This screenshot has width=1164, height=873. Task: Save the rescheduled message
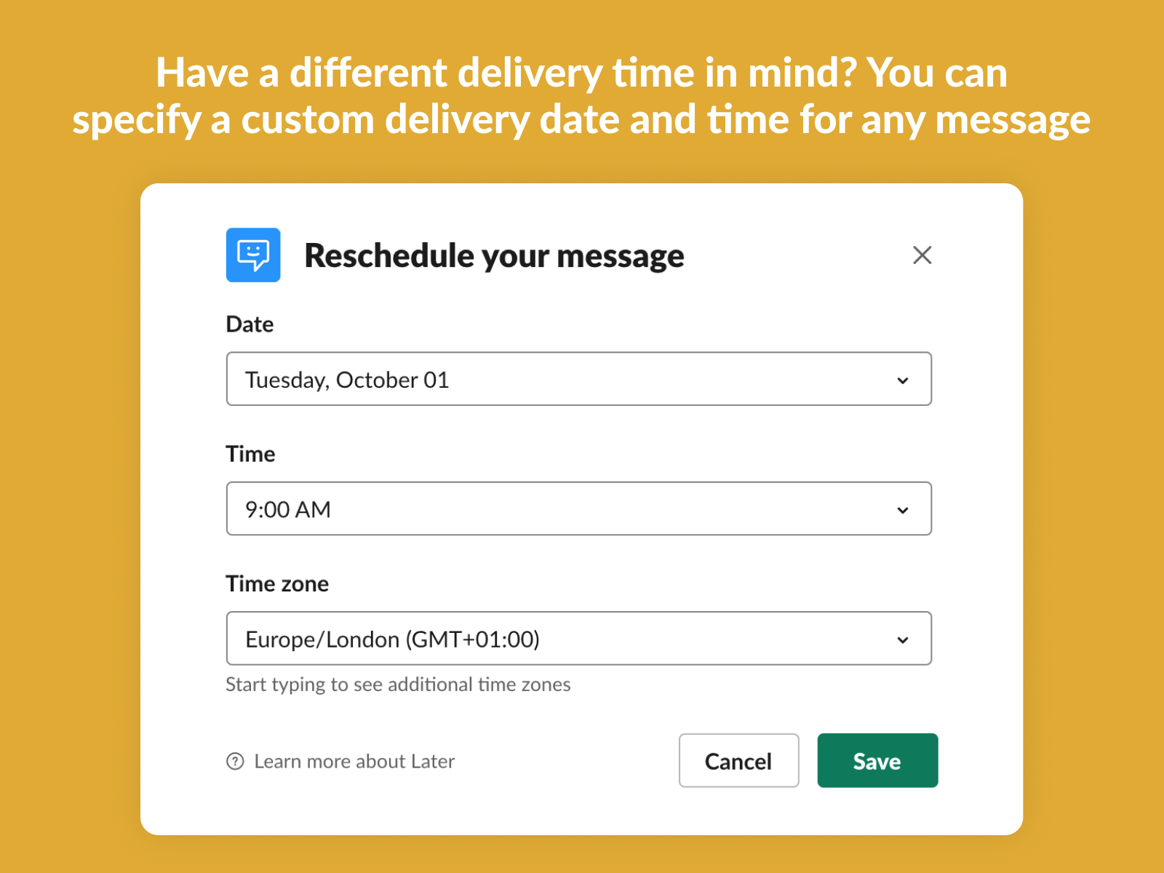pos(877,761)
